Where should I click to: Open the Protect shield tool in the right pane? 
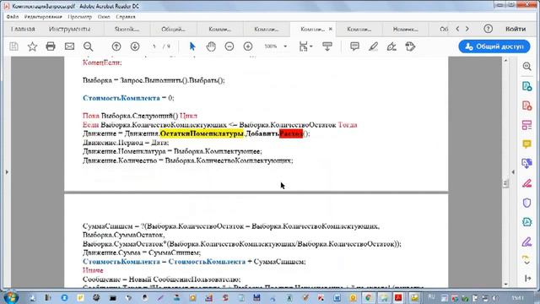[x=526, y=203]
